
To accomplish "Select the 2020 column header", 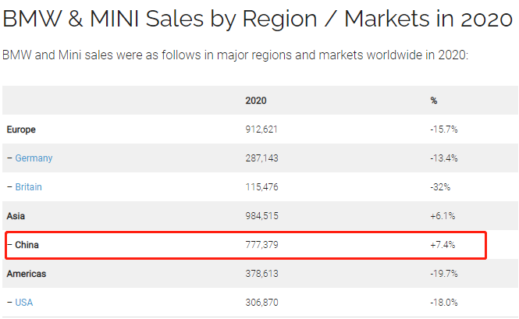I will (x=256, y=101).
